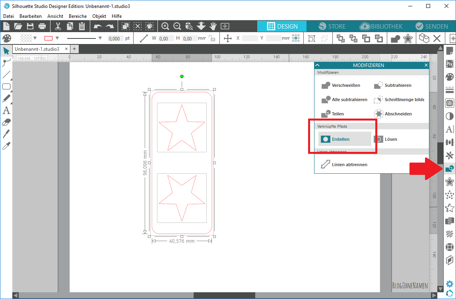Open the Modify panel icon in right sidebar
Image resolution: width=456 pixels, height=299 pixels.
coord(450,169)
